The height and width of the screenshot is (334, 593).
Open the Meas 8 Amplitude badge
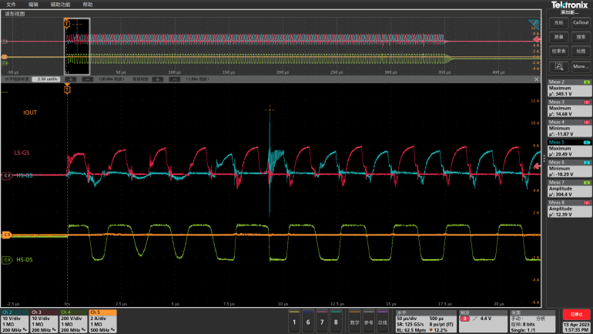(568, 208)
